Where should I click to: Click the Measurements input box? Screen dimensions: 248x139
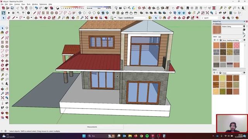[105, 127]
